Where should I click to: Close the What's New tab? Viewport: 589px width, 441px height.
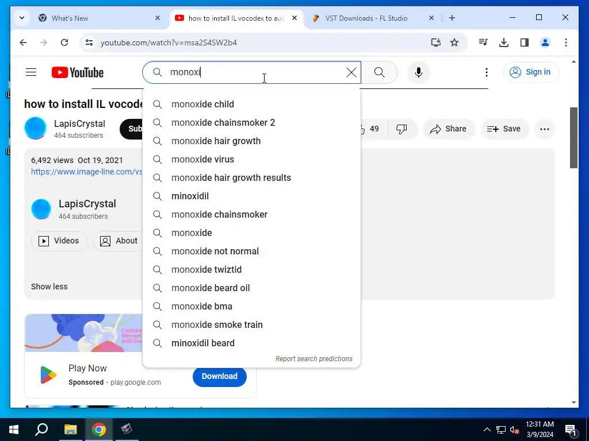pos(158,18)
